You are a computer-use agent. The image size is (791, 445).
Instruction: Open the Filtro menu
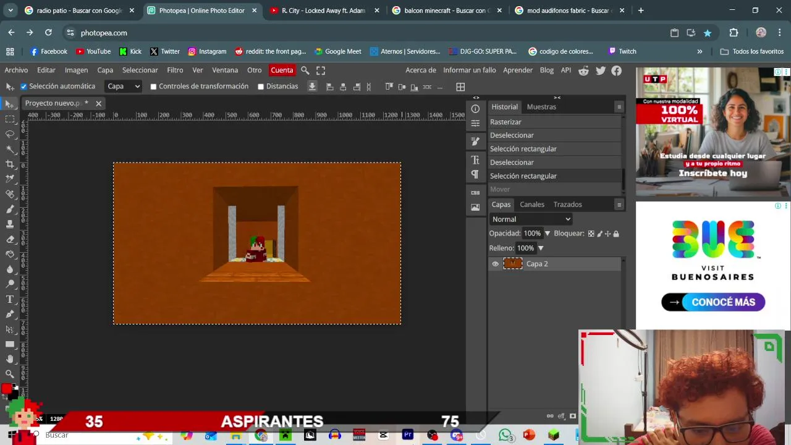(175, 70)
